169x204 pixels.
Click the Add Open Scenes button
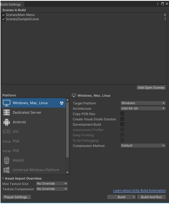tap(151, 88)
